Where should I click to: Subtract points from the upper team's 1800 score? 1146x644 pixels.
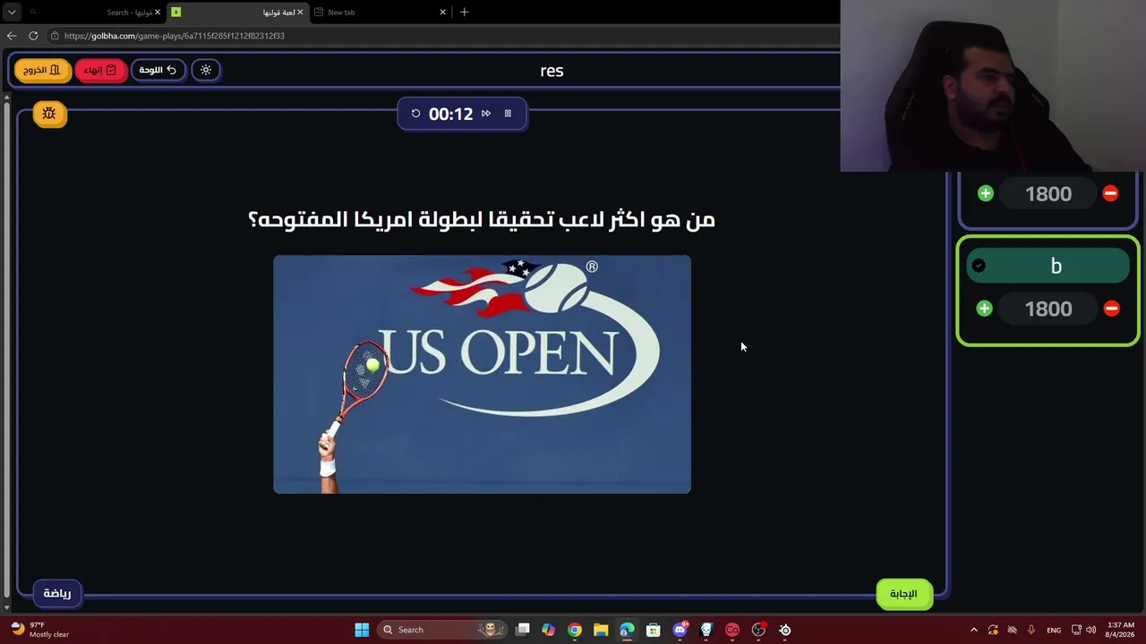(x=1110, y=193)
